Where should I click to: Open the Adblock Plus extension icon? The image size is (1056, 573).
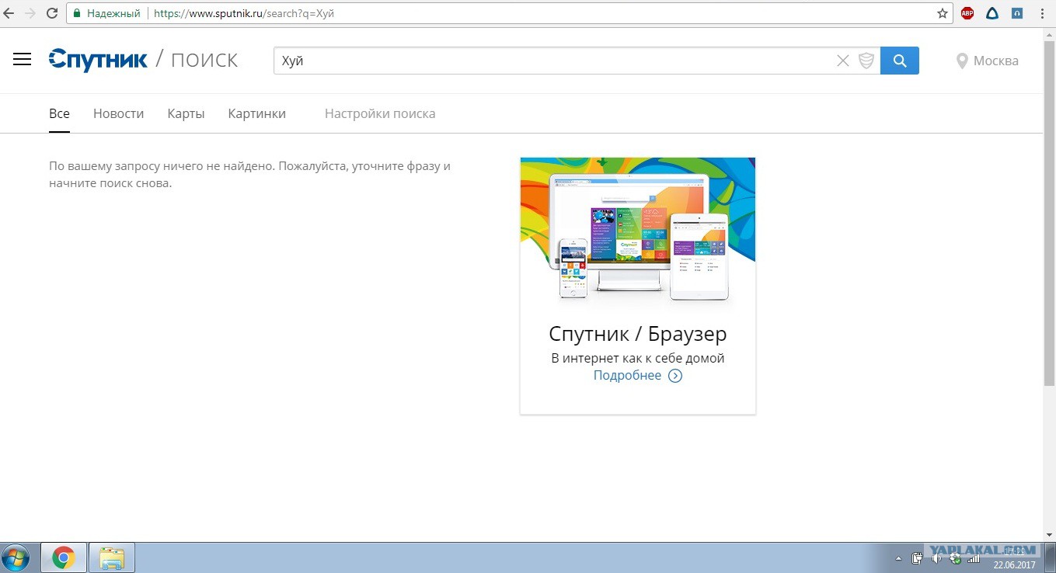pyautogui.click(x=967, y=13)
